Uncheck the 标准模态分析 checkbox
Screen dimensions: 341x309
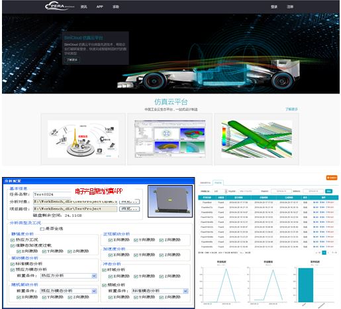pos(13,264)
